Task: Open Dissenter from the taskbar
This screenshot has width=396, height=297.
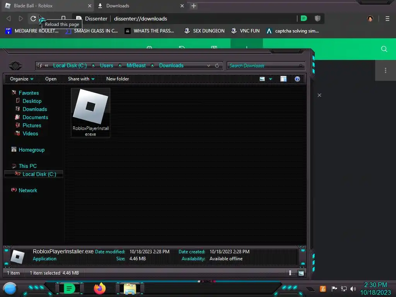Action: [69, 288]
